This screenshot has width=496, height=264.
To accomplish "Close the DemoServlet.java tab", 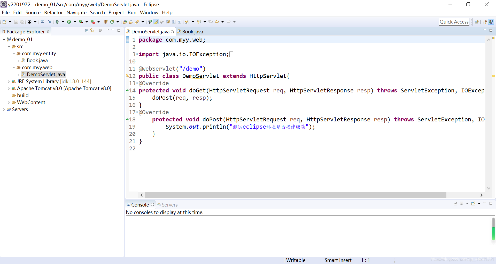I will click(173, 31).
